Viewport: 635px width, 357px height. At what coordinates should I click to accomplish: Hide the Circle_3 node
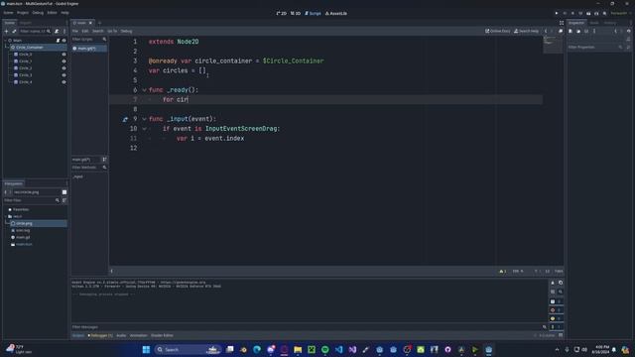63,75
